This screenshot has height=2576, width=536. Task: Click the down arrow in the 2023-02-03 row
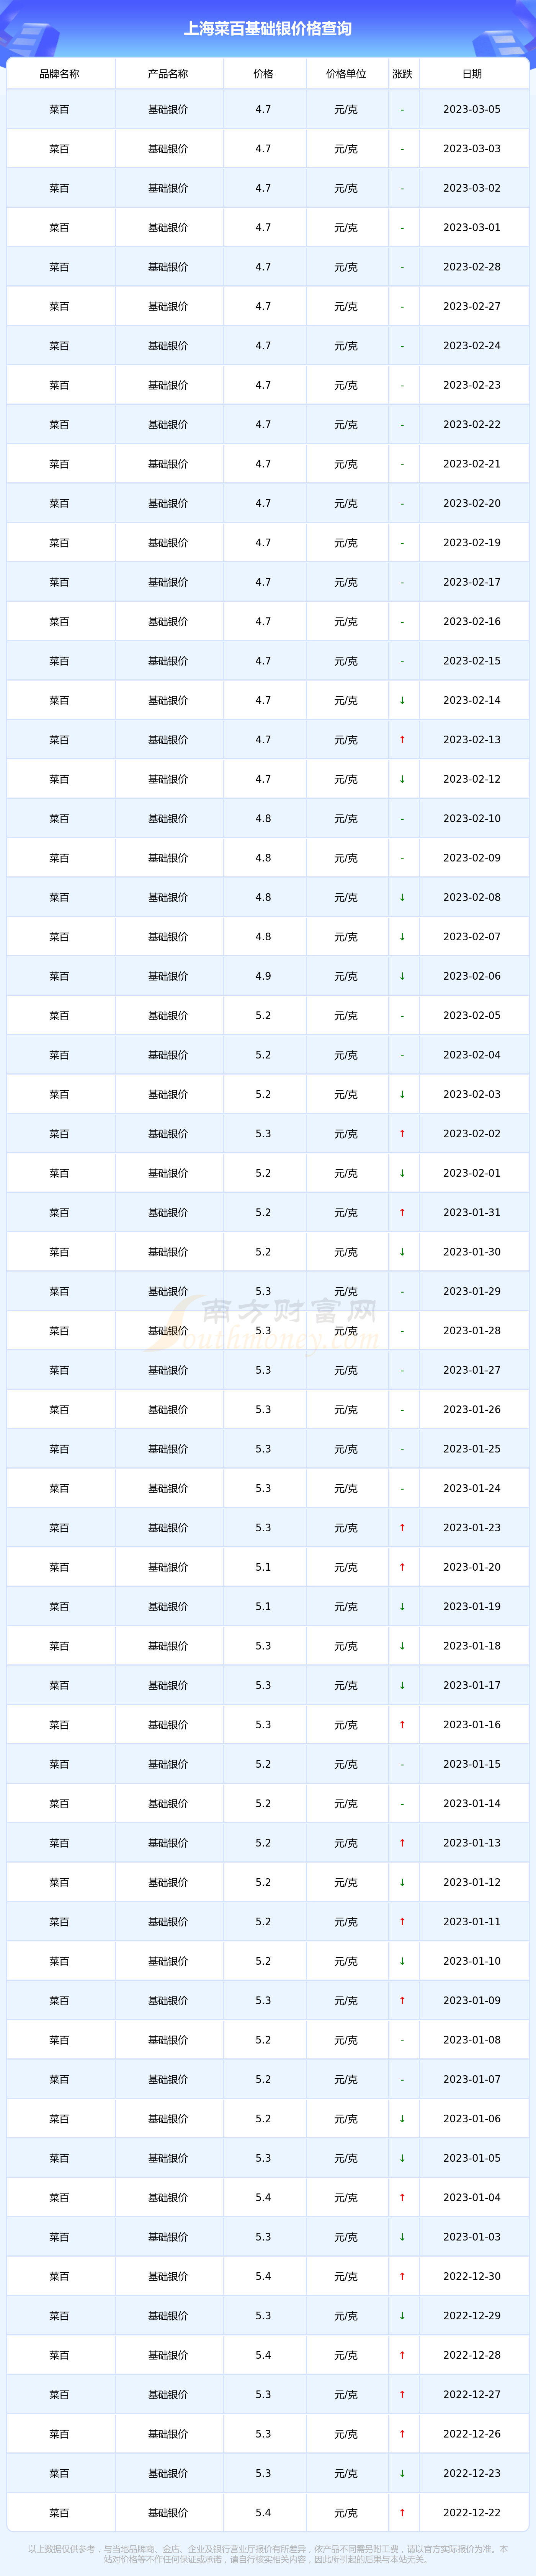[x=402, y=1094]
